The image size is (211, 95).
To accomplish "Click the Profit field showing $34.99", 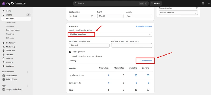I will (110, 16).
